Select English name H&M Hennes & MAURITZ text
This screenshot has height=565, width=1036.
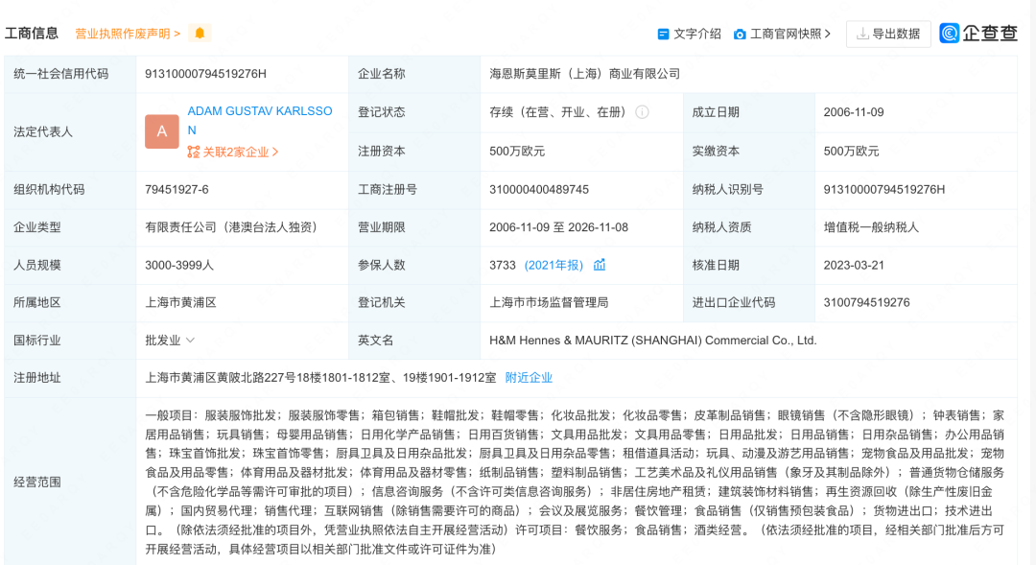653,341
